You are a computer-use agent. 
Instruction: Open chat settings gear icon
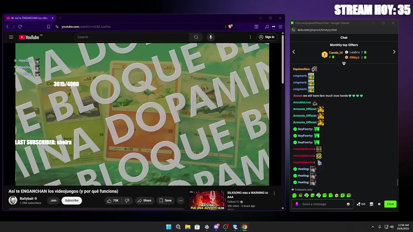pyautogui.click(x=379, y=204)
